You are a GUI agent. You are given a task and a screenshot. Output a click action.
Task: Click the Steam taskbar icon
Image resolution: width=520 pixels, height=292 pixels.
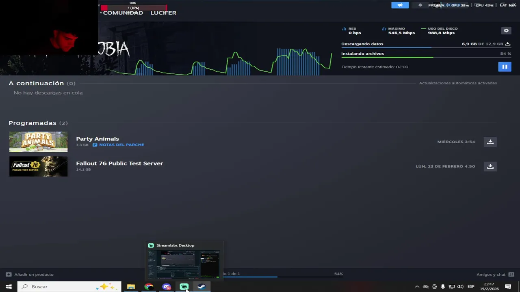[x=201, y=287]
